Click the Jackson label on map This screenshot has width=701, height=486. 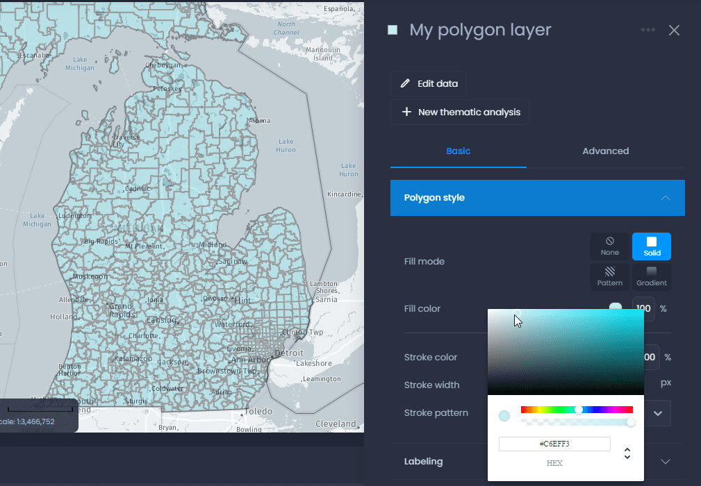point(172,362)
